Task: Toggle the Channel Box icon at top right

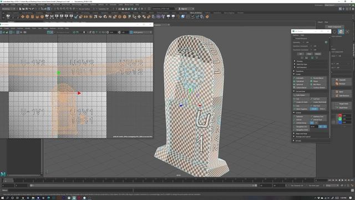Action: click(x=353, y=9)
